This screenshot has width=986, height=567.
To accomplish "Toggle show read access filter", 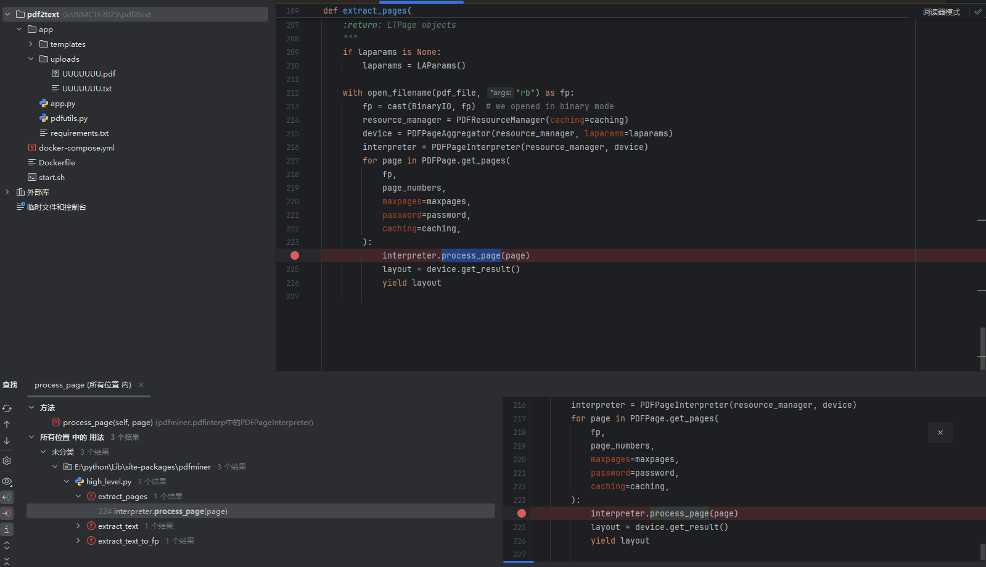I will [x=7, y=497].
